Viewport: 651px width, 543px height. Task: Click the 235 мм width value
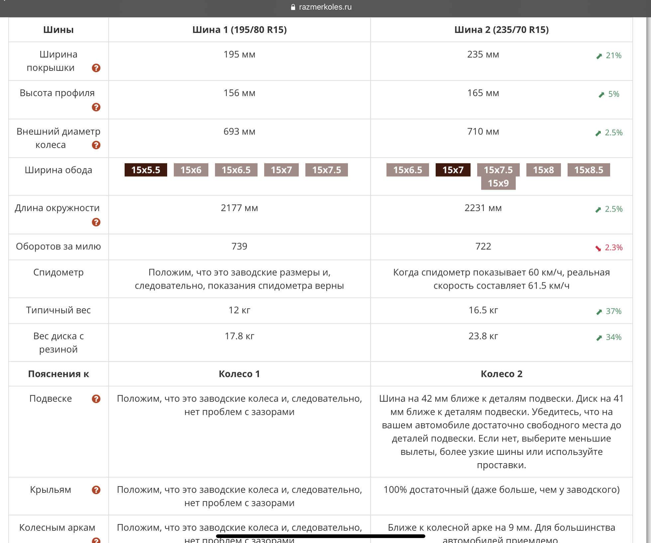click(483, 55)
